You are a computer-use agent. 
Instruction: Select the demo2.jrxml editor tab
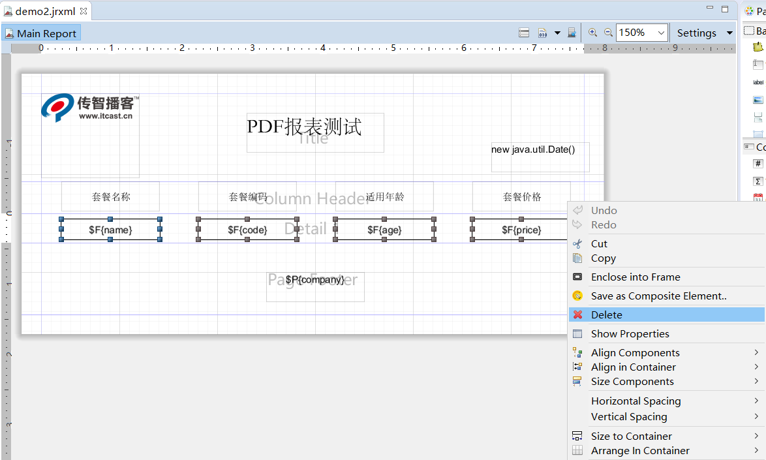pos(46,10)
